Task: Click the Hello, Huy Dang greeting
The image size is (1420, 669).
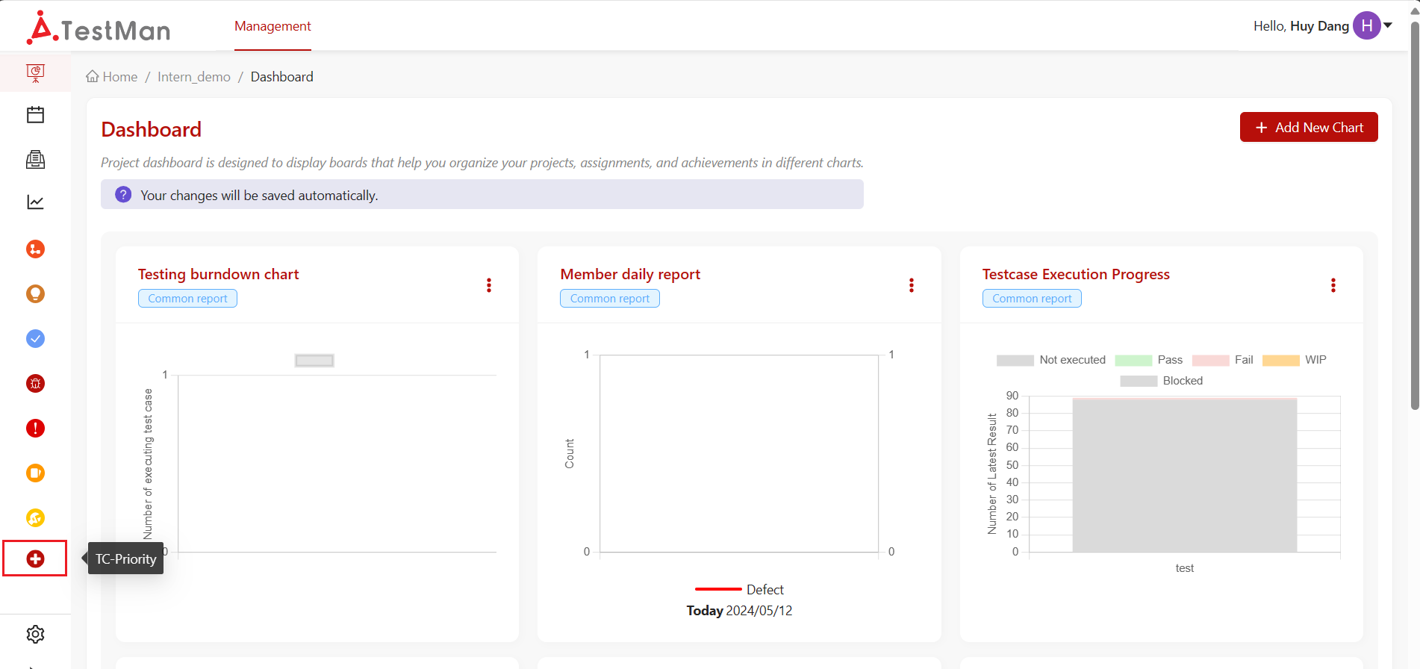Action: (1301, 26)
